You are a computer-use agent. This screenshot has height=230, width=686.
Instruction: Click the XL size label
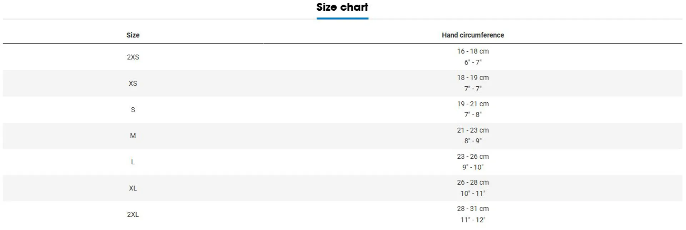coord(133,188)
